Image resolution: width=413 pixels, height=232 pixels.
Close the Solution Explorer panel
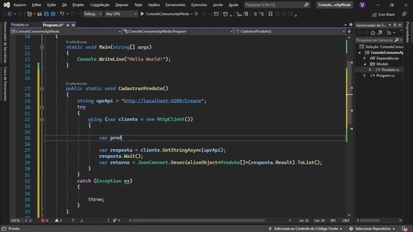coord(400,25)
